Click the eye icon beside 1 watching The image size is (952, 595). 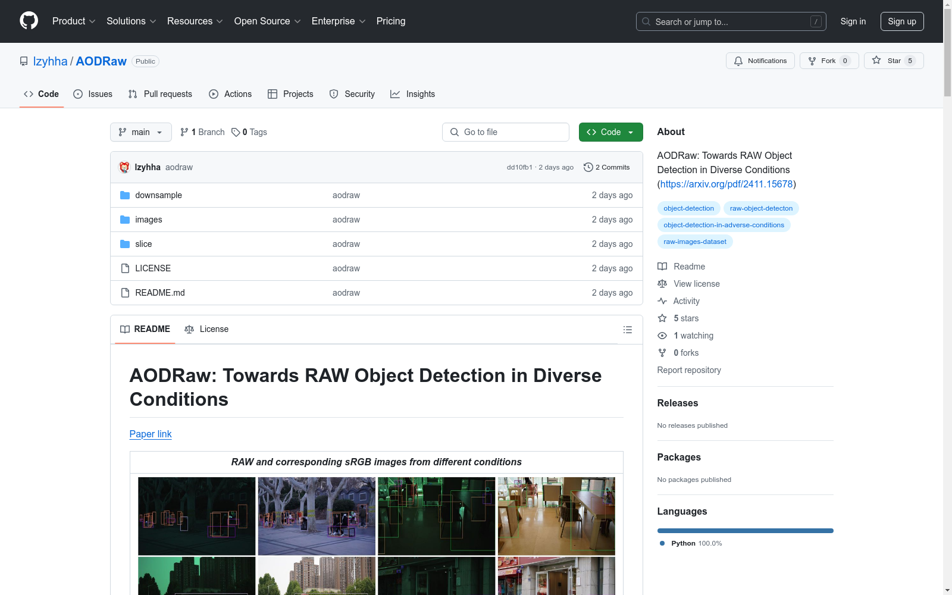coord(662,336)
